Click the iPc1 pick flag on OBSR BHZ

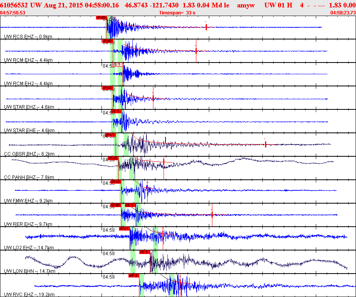click(x=110, y=135)
